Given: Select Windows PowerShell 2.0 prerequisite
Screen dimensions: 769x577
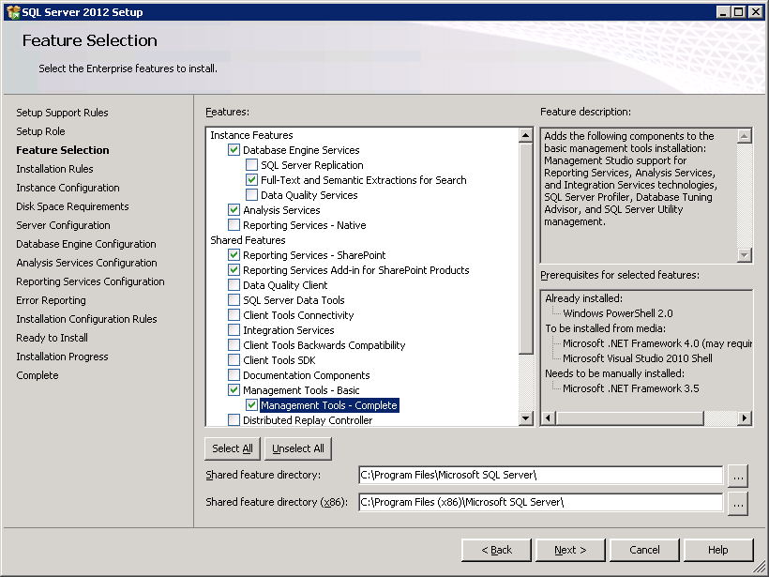Looking at the screenshot, I should [618, 313].
